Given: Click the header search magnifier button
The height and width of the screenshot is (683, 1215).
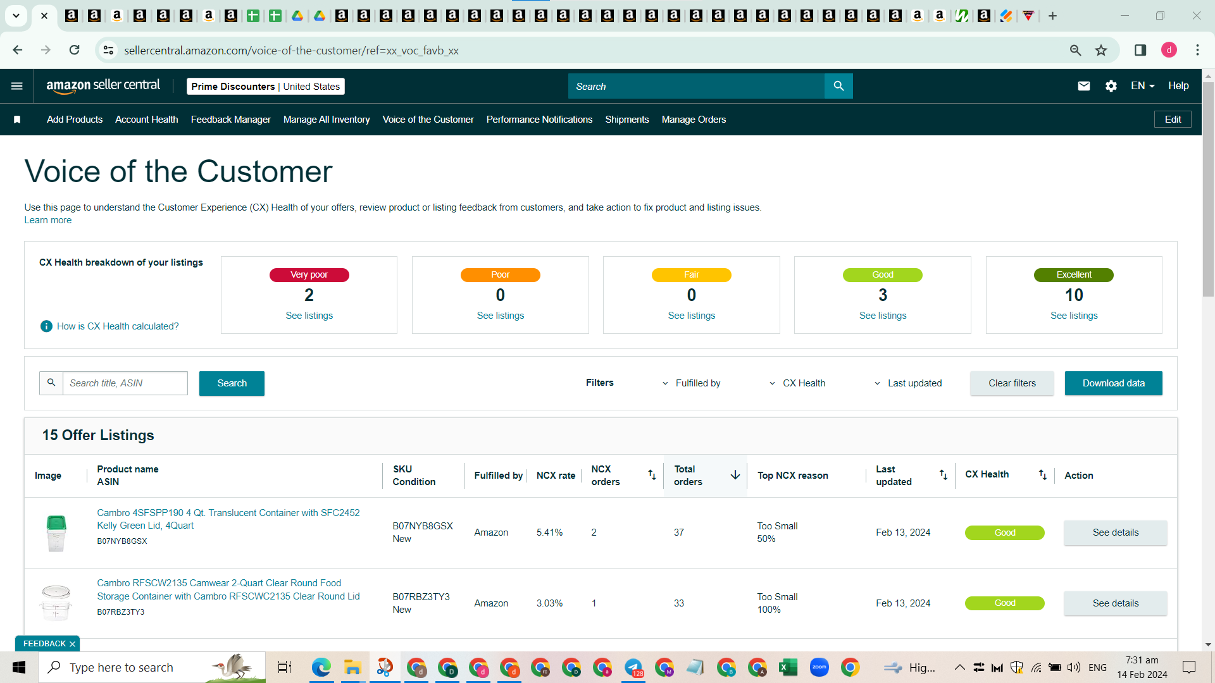Looking at the screenshot, I should pos(838,86).
